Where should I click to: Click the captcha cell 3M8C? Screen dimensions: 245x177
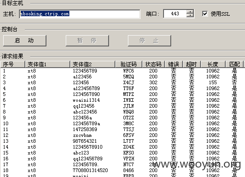128,123
